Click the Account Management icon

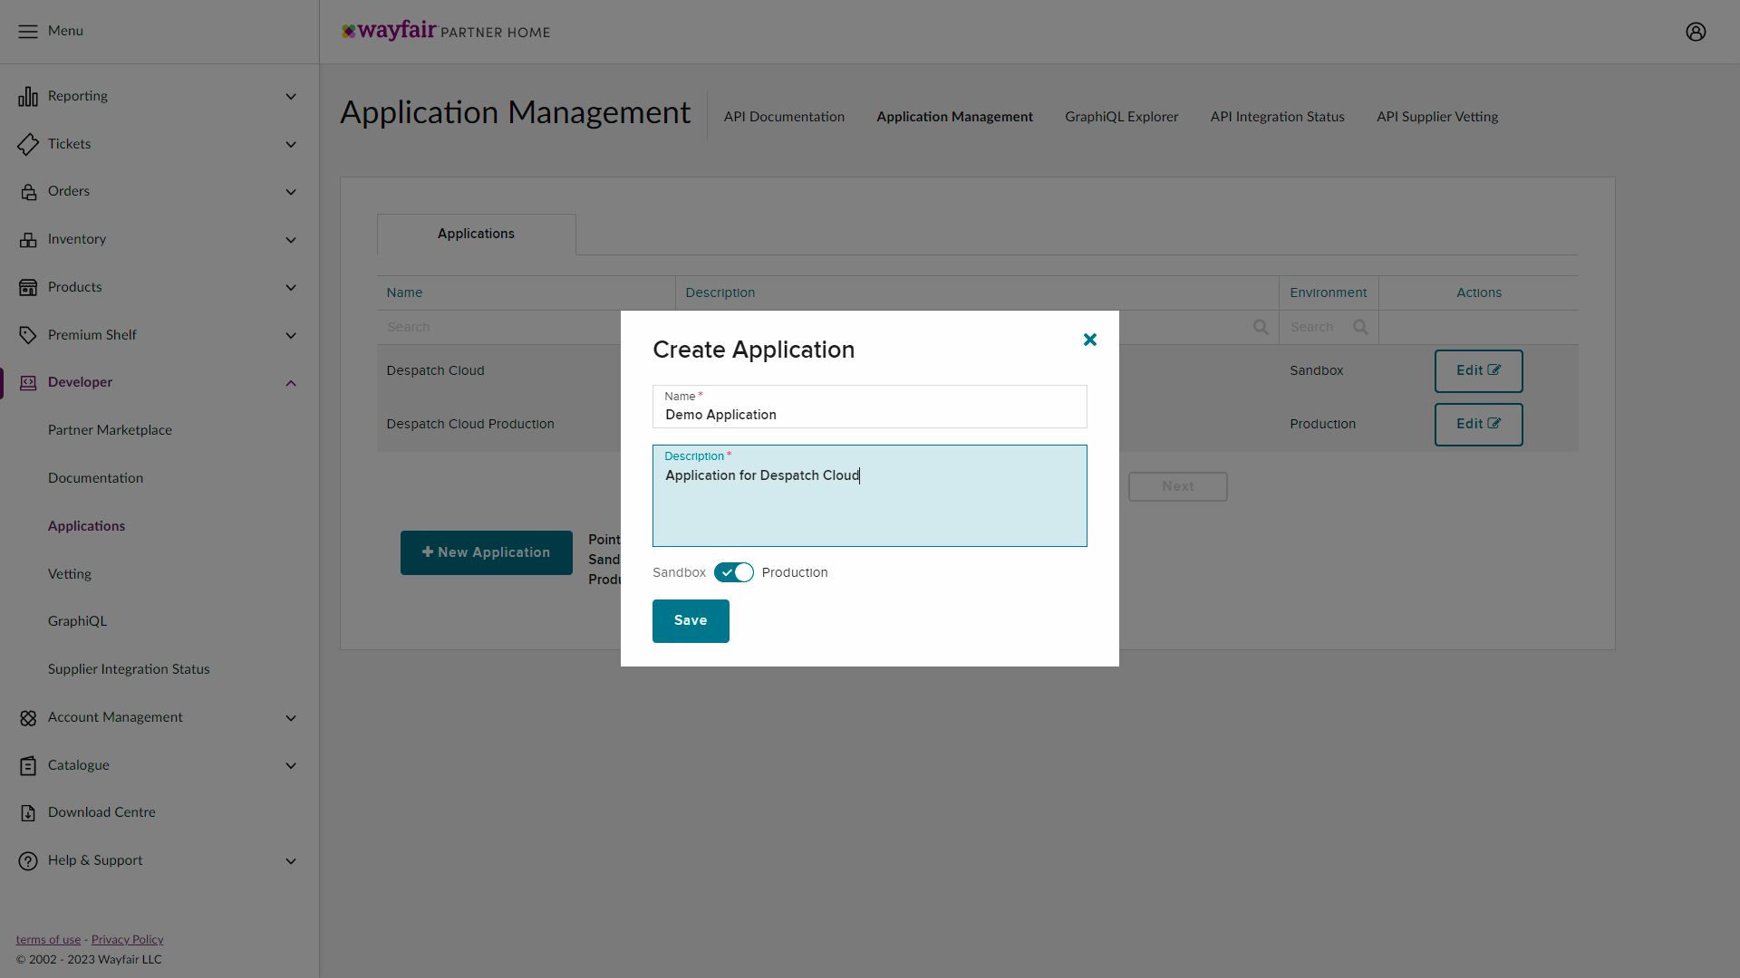click(28, 718)
